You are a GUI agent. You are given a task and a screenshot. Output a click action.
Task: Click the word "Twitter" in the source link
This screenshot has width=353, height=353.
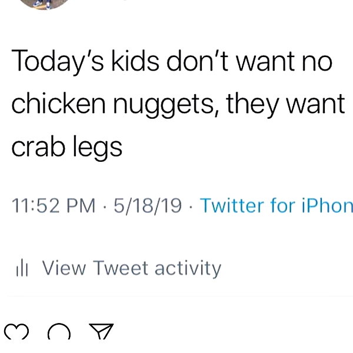(232, 205)
